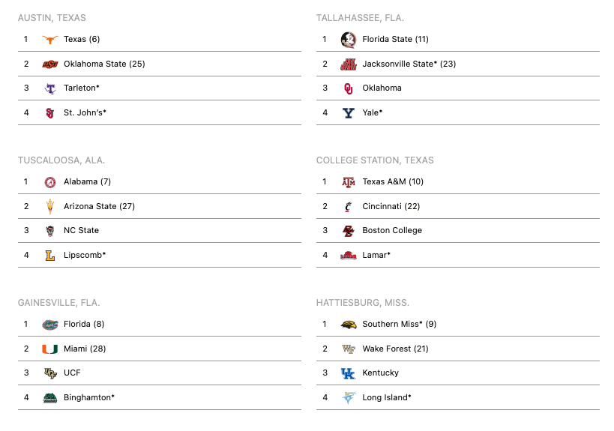Select the Florida State Seminoles logo
This screenshot has width=614, height=431.
pos(348,40)
